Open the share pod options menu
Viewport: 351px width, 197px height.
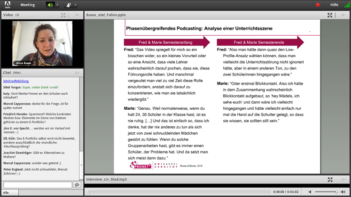[x=343, y=15]
